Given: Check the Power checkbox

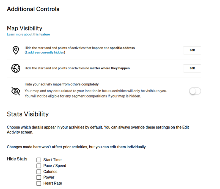Looking at the screenshot, I should [x=39, y=177].
